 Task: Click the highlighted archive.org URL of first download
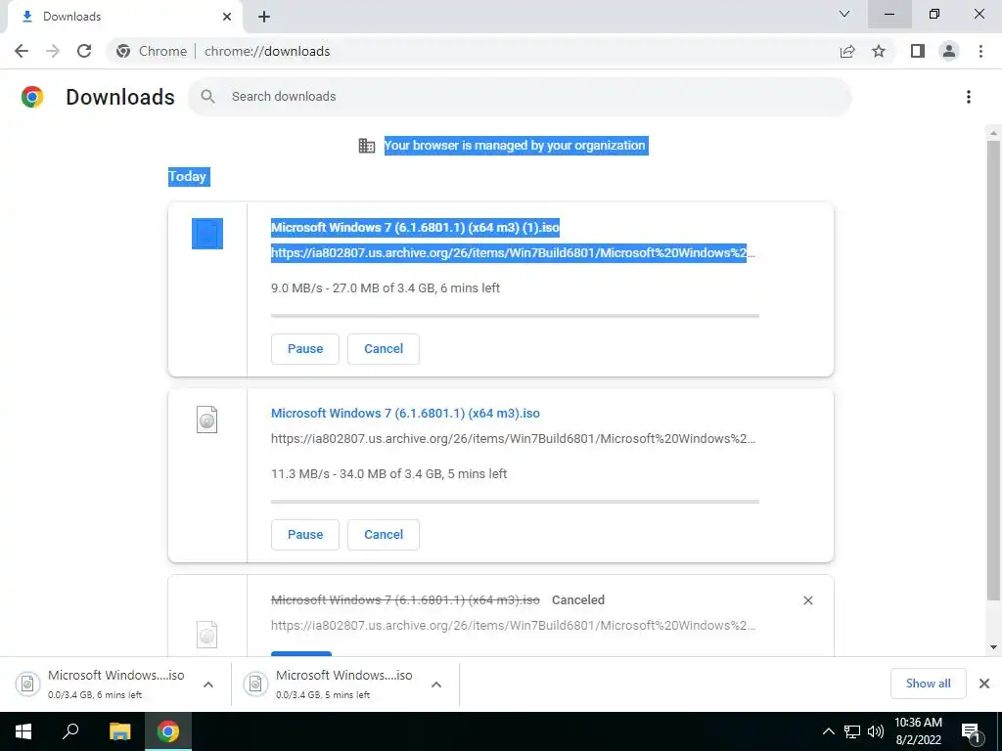[x=513, y=253]
